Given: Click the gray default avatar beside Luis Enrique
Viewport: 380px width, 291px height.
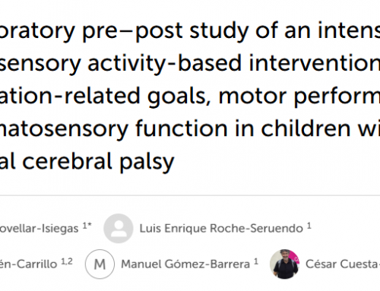Looking at the screenshot, I should (119, 228).
